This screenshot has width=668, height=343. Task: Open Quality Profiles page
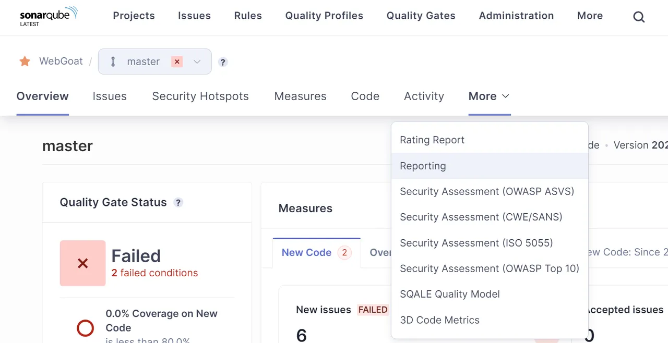tap(324, 16)
